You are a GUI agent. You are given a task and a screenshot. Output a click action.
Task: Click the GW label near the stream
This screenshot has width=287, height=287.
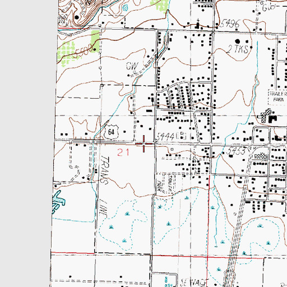[132, 66]
